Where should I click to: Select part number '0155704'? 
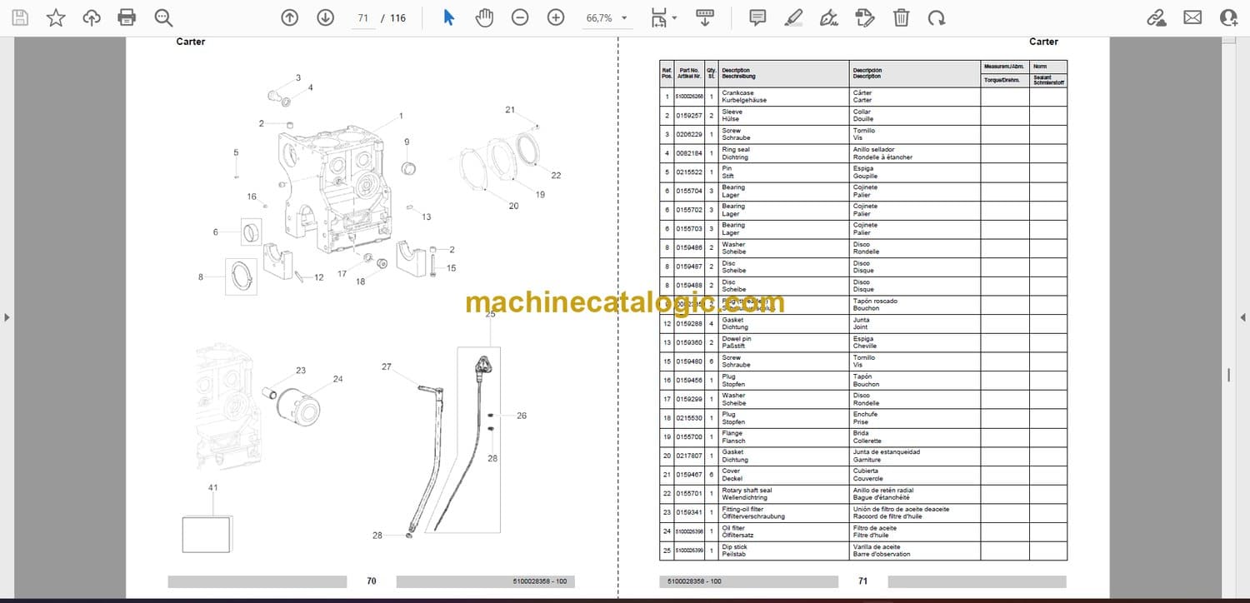689,192
